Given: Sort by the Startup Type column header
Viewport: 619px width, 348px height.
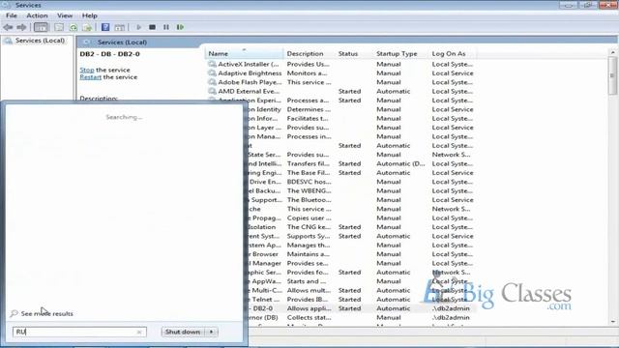Looking at the screenshot, I should (x=400, y=54).
